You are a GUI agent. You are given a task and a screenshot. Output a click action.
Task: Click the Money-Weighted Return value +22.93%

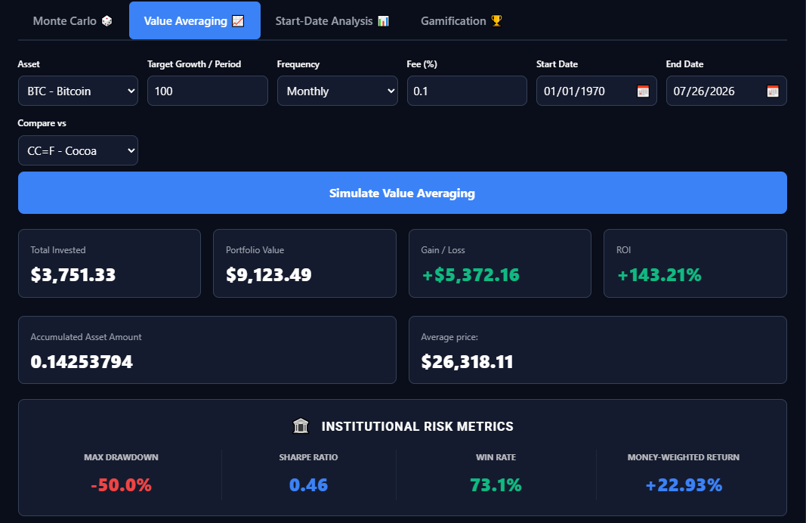tap(684, 484)
